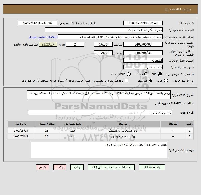201x195 pixels.
Task: Click the شماره نیاز number field
Action: pyautogui.click(x=143, y=23)
